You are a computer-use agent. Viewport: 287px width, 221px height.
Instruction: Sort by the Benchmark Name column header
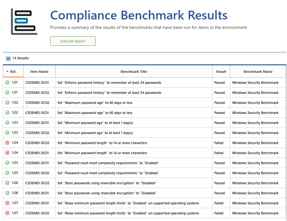click(258, 72)
